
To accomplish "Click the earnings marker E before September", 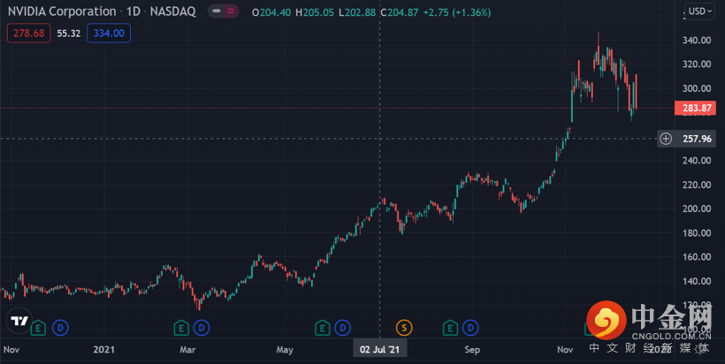I will pos(451,328).
